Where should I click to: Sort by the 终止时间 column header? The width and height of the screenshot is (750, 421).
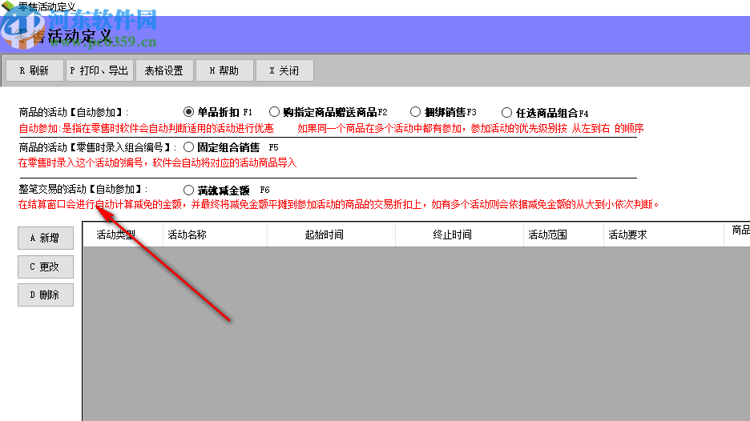click(x=460, y=235)
